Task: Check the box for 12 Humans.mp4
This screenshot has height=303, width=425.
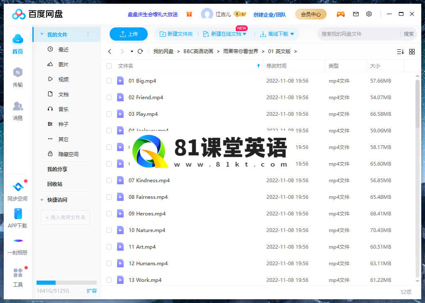Action: [x=109, y=264]
